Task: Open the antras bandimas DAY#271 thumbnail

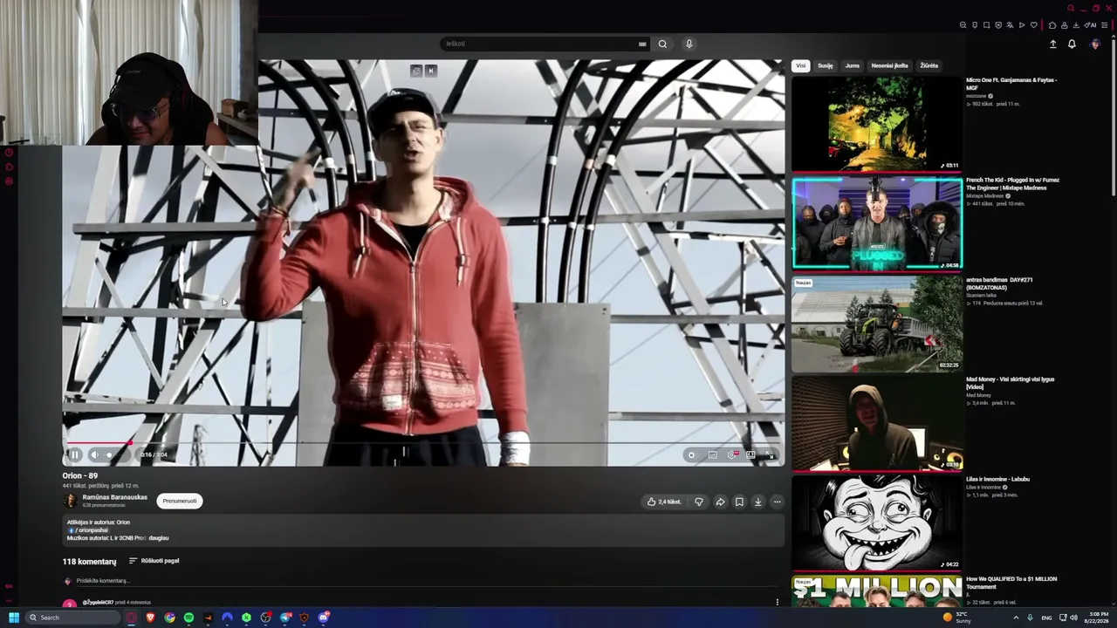Action: point(877,324)
